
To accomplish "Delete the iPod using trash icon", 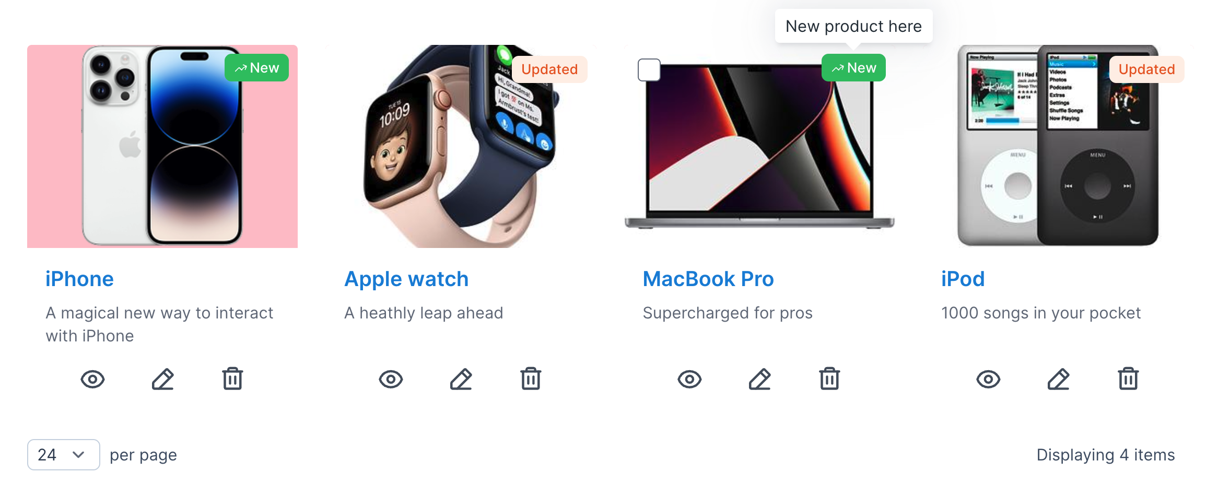I will coord(1128,378).
